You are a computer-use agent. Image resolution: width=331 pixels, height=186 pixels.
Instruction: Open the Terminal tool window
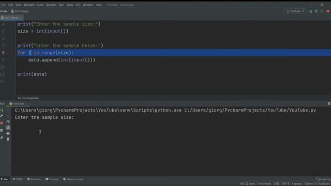(x=52, y=179)
